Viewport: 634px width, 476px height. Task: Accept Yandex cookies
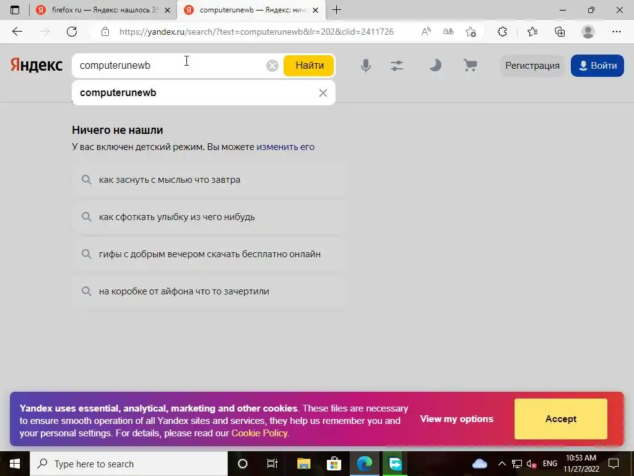pos(561,419)
